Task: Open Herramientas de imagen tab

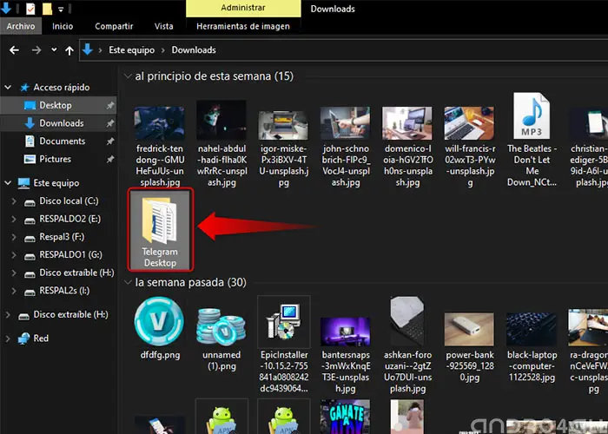Action: (x=242, y=26)
